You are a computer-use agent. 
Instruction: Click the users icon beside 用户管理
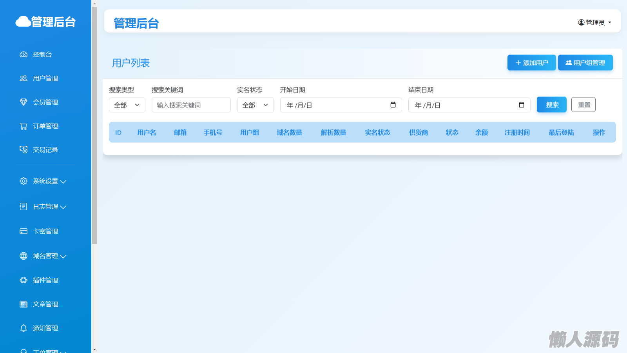coord(24,78)
